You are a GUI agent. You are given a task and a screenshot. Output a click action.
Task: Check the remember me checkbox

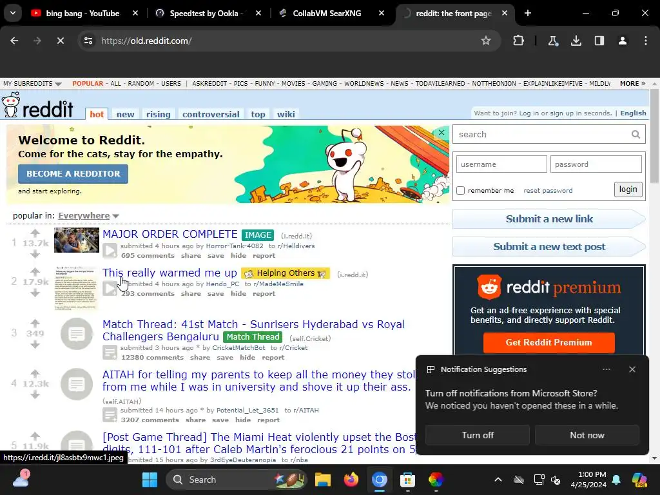[x=460, y=191]
